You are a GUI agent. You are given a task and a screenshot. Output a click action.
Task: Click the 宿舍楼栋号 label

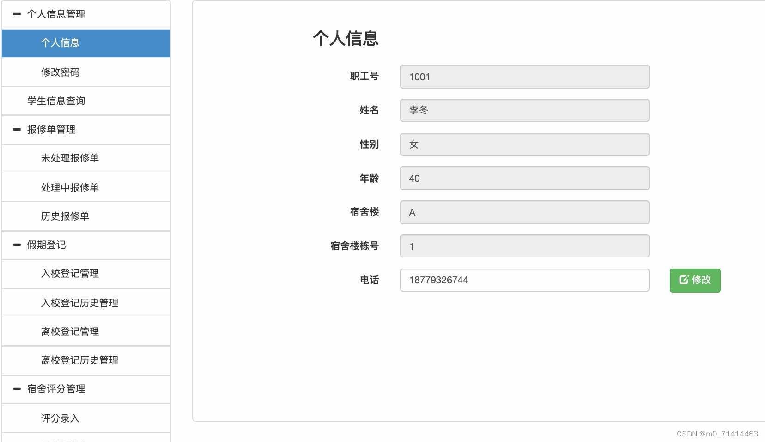point(355,246)
